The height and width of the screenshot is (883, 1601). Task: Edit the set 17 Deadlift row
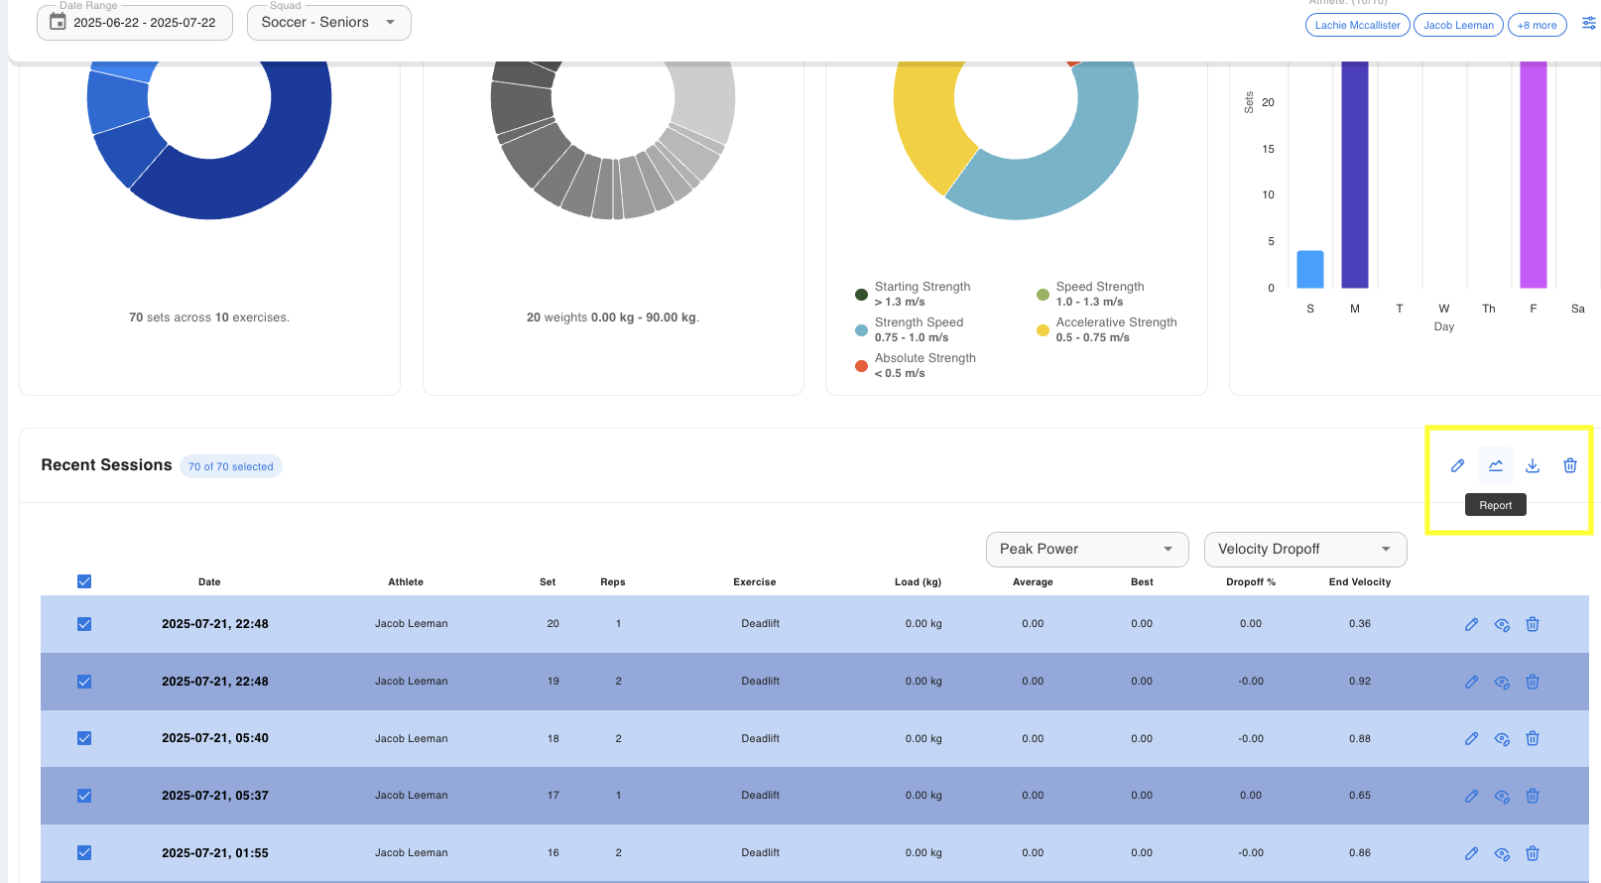click(1472, 796)
